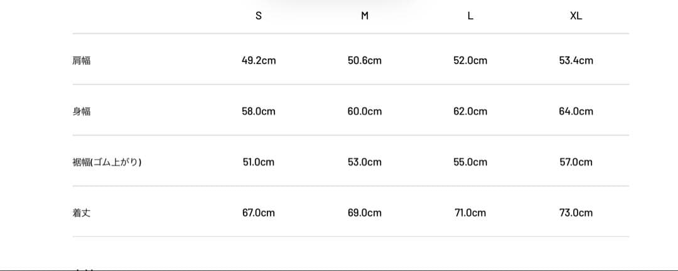Click the 着丈 row label

tap(82, 213)
